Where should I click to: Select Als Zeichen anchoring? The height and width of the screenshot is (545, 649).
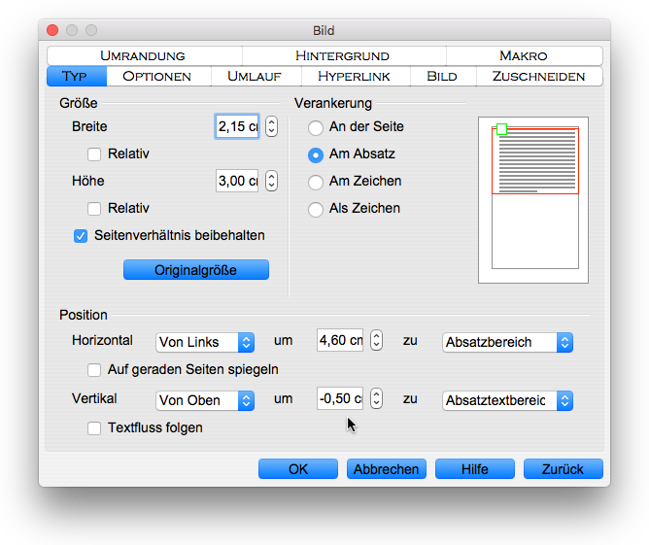coord(316,210)
